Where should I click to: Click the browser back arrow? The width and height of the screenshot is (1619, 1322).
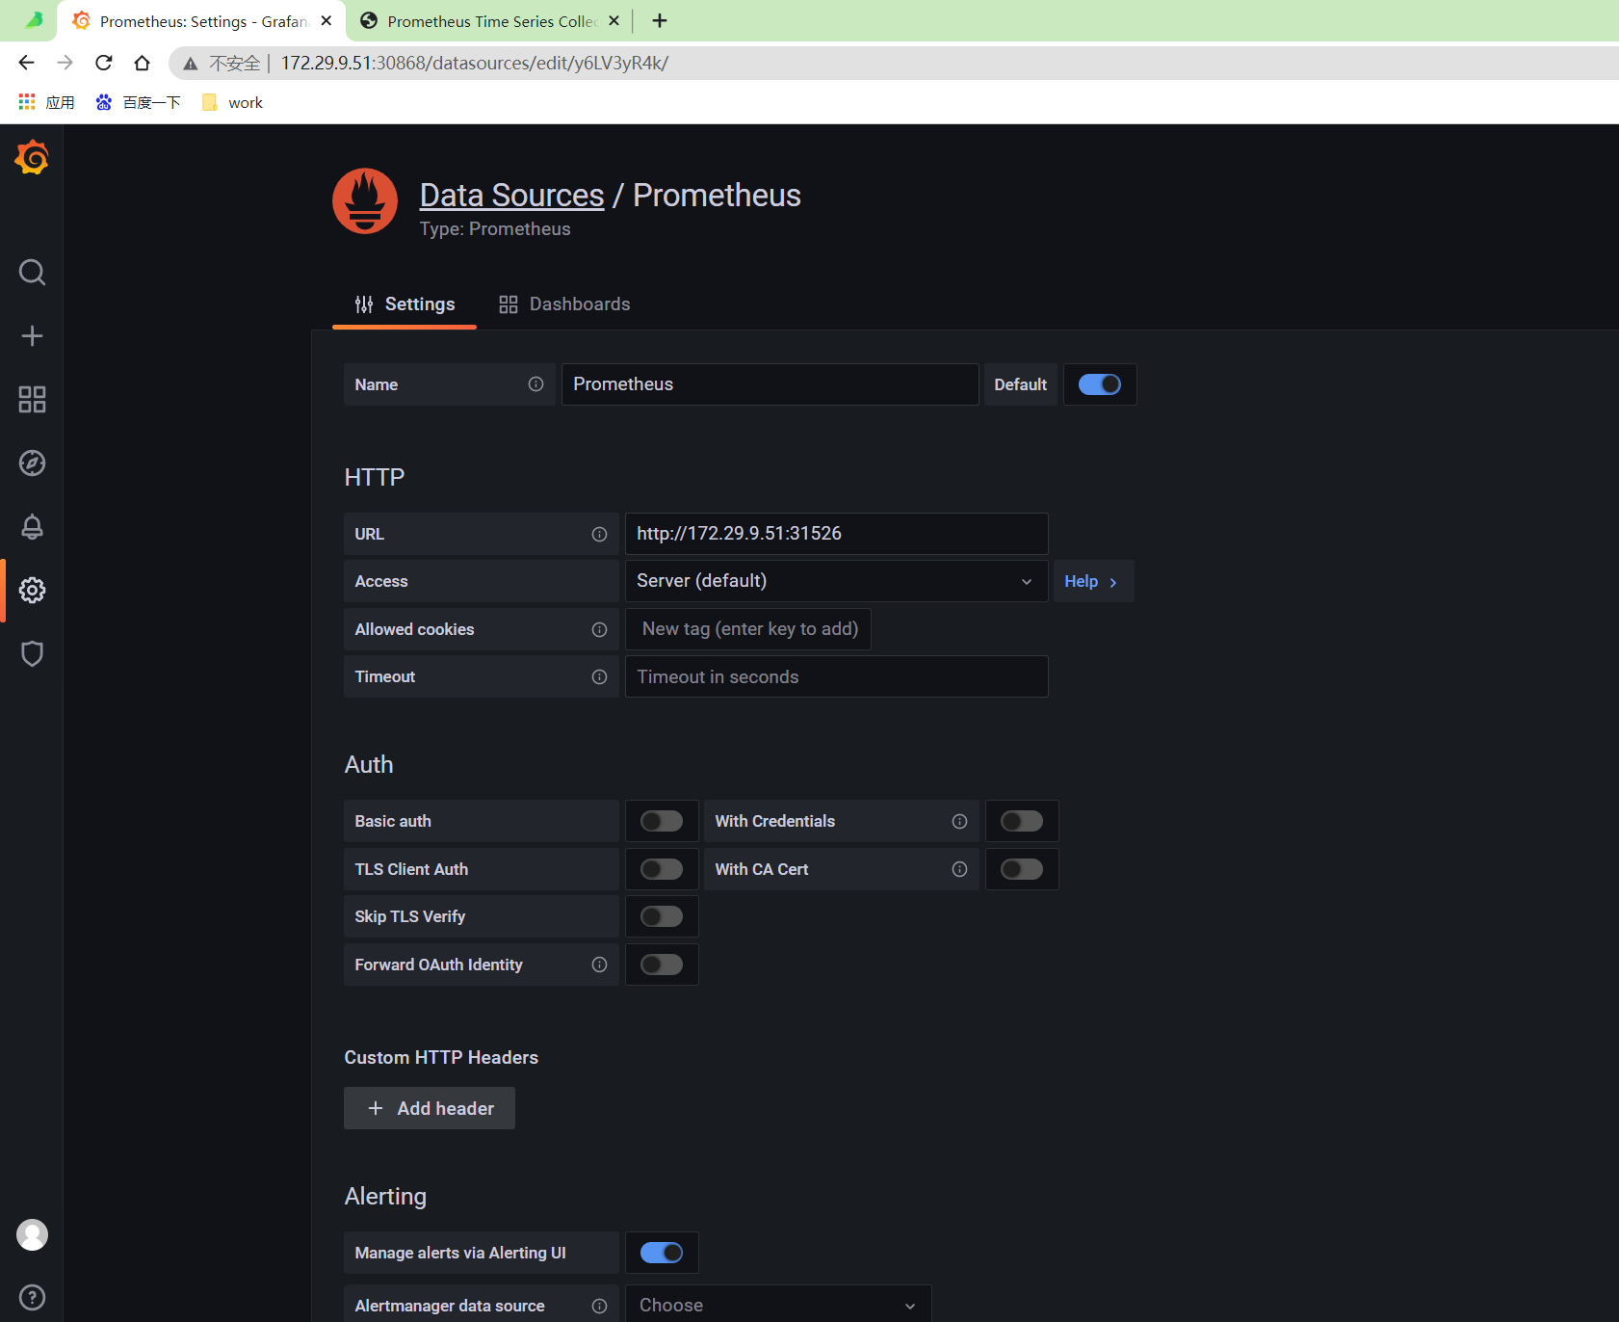[x=26, y=63]
